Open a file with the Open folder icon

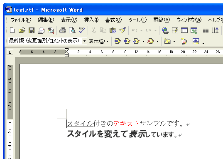[22, 30]
